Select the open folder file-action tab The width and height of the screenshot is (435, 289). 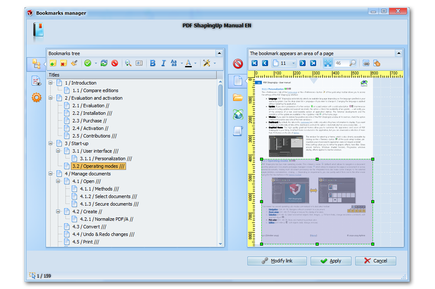tap(238, 97)
